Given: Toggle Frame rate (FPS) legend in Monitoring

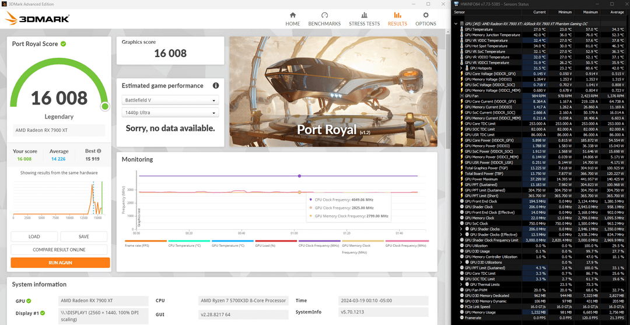Looking at the screenshot, I should point(145,243).
